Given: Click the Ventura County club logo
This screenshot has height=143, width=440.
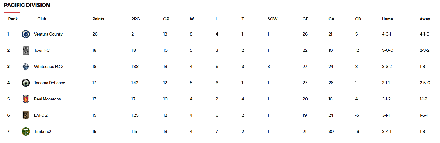Looking at the screenshot, I should coord(26,34).
